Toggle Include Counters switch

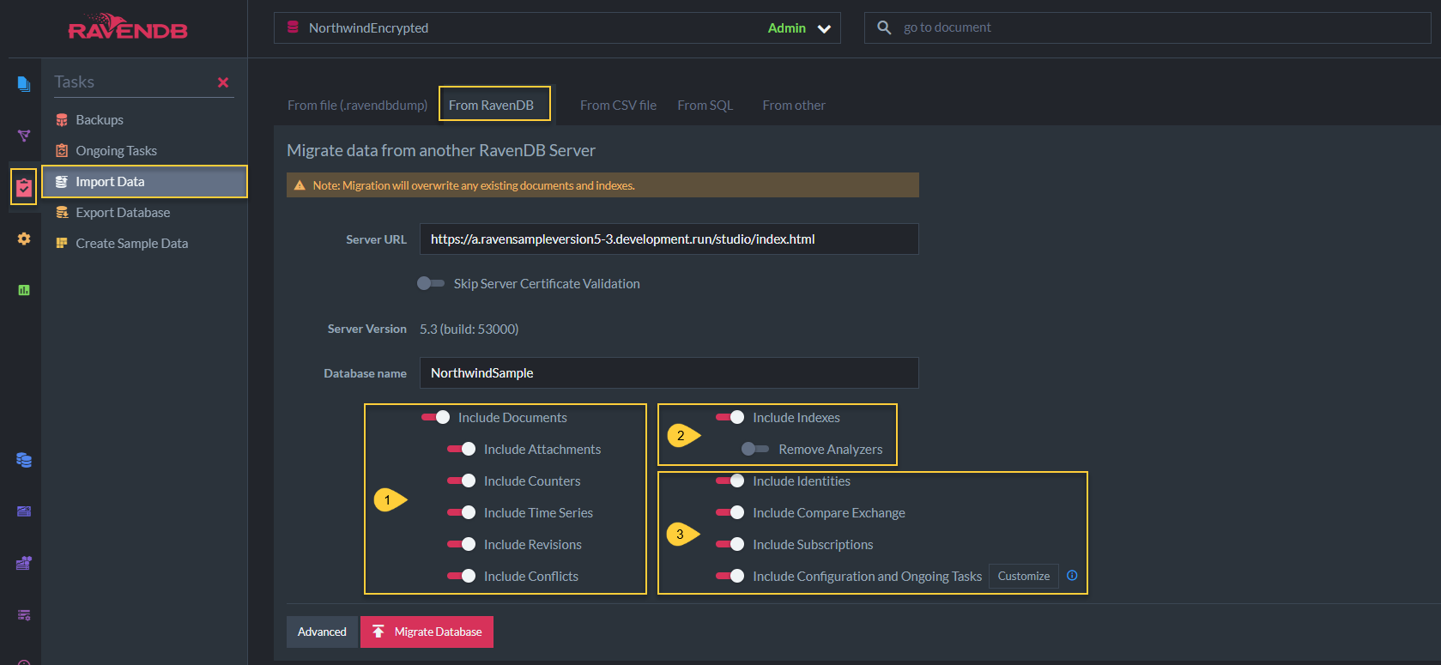(x=462, y=481)
